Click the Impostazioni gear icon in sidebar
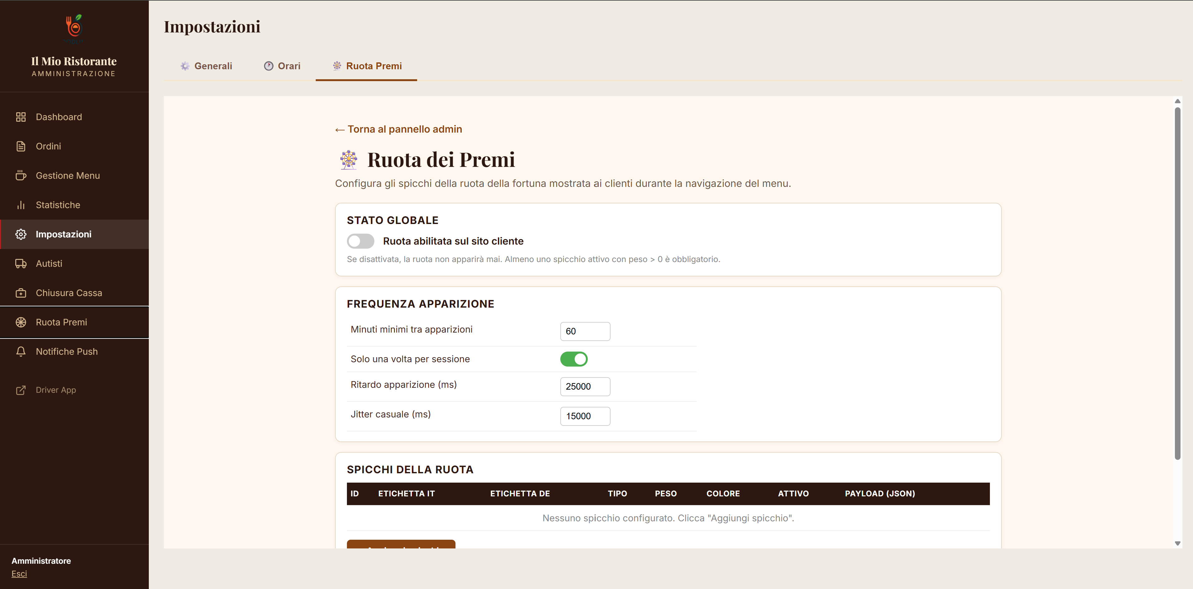 pos(21,234)
